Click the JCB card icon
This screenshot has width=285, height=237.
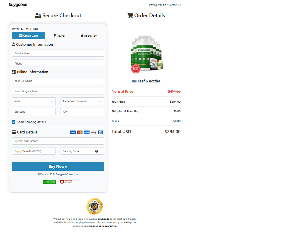coord(100,132)
